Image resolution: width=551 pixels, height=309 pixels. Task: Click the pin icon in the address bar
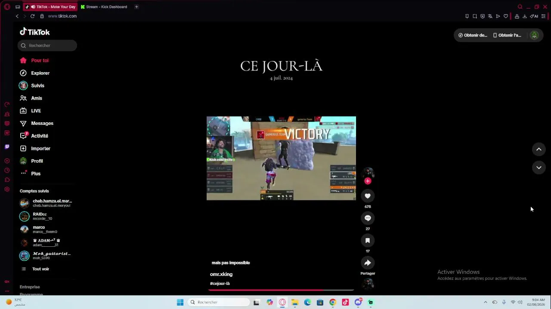467,16
